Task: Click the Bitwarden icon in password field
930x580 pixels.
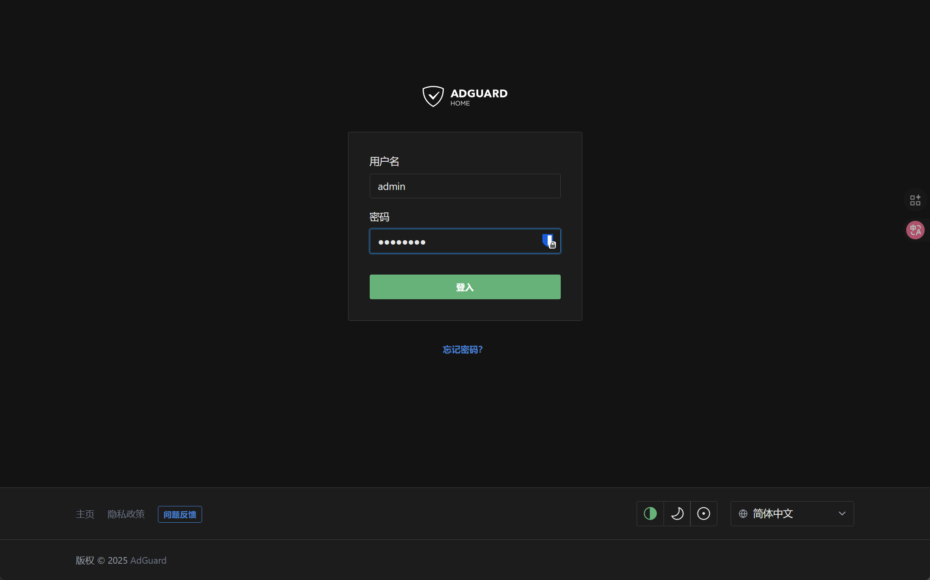Action: (x=548, y=241)
